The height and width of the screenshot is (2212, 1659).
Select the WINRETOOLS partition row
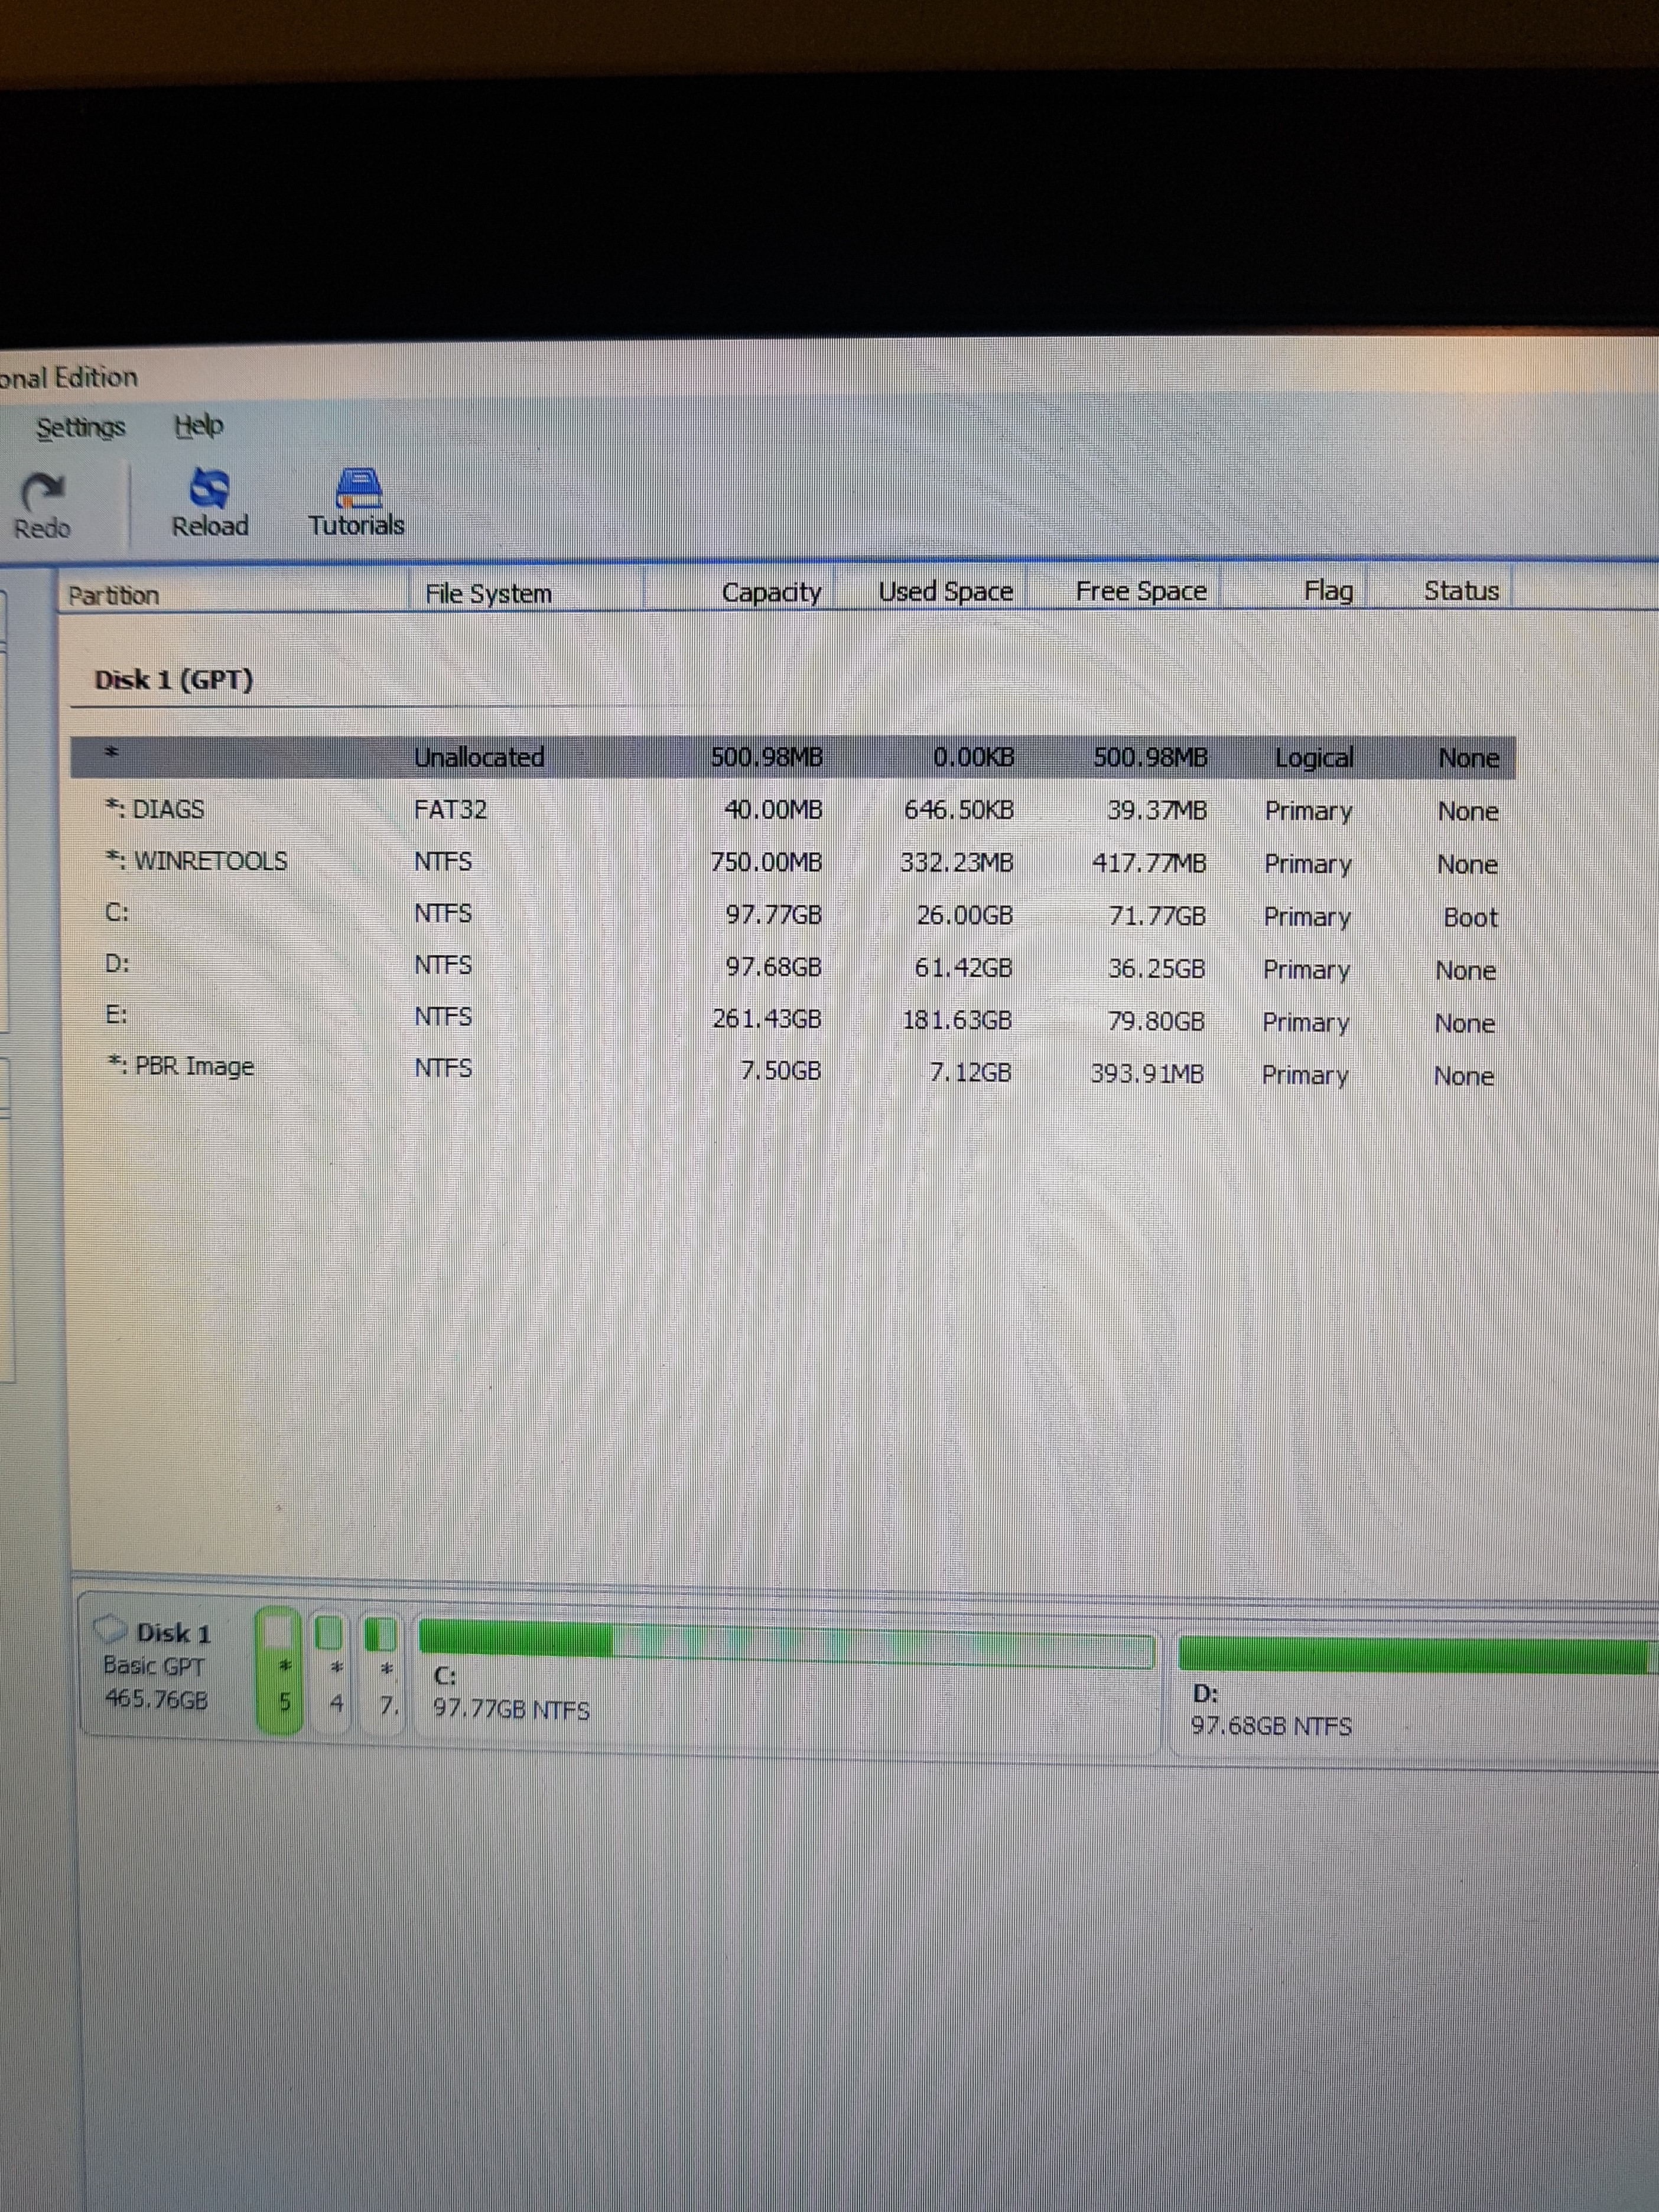(x=793, y=862)
